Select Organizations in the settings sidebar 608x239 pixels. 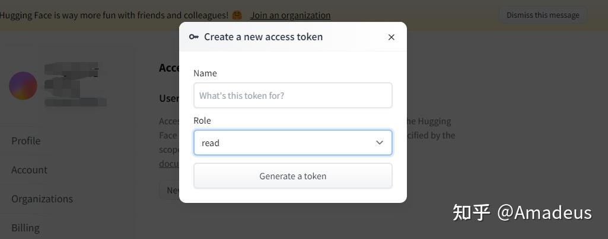tap(42, 199)
